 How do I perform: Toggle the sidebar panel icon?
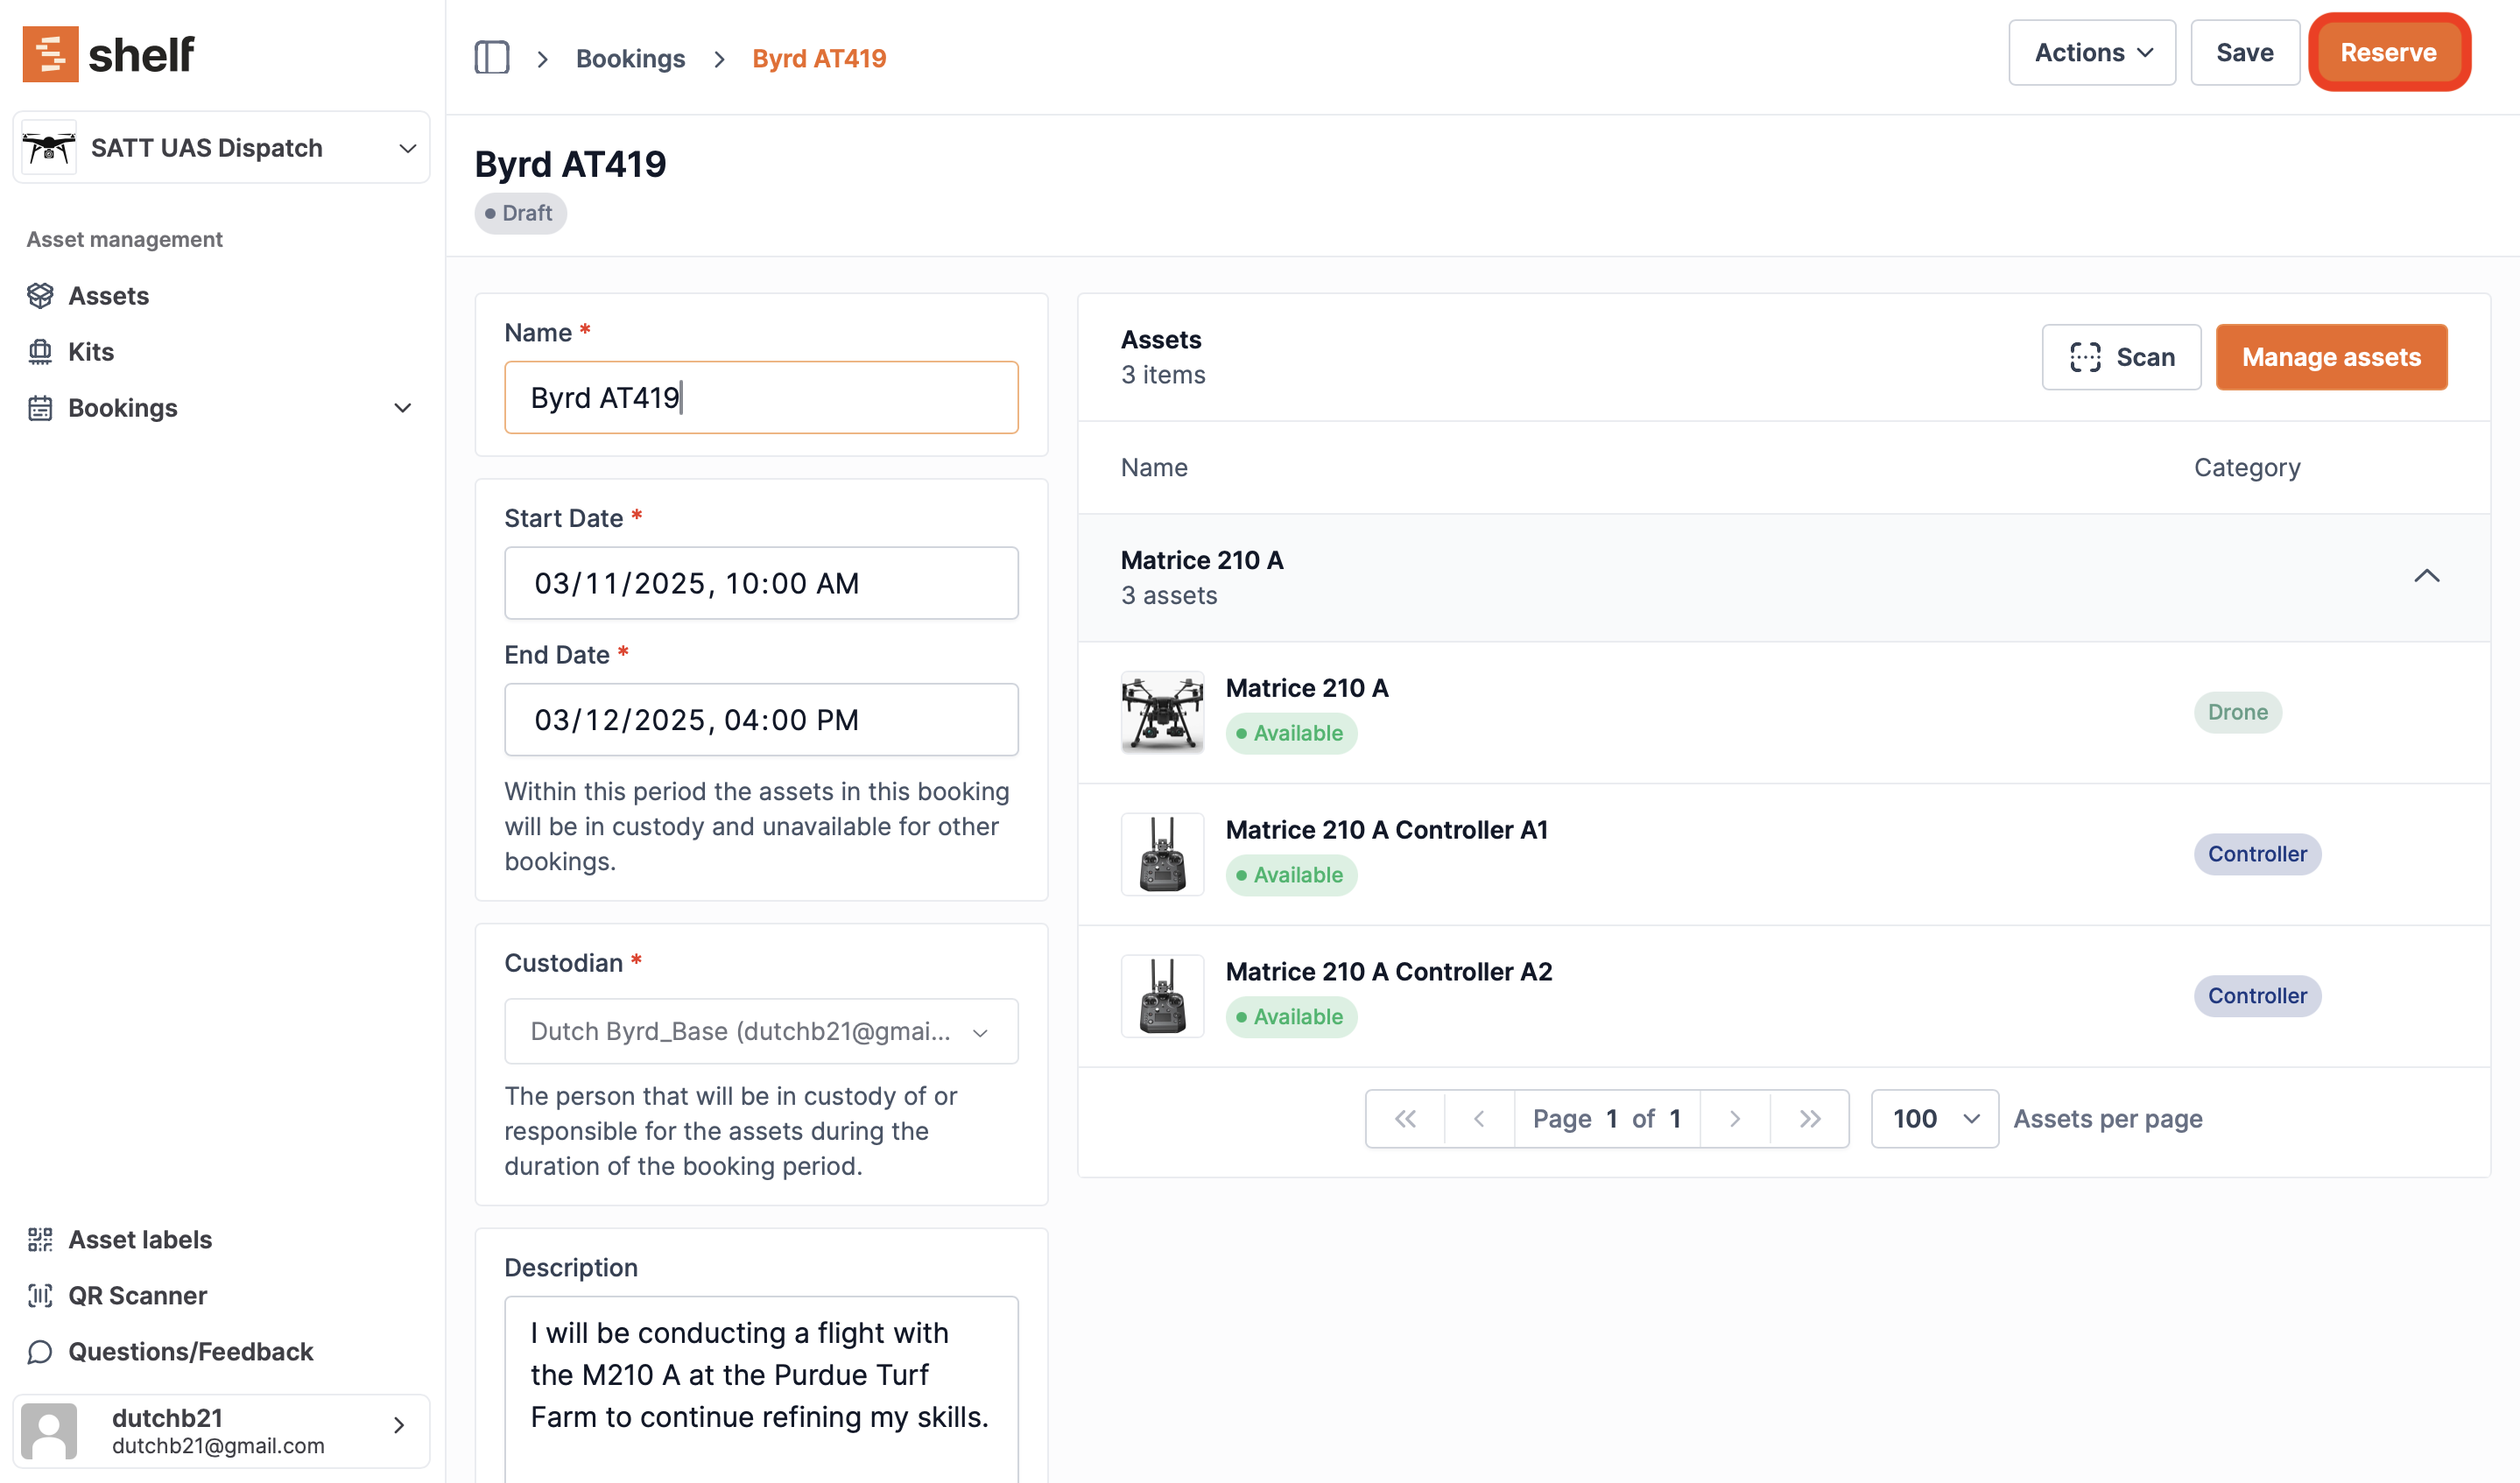pyautogui.click(x=491, y=58)
